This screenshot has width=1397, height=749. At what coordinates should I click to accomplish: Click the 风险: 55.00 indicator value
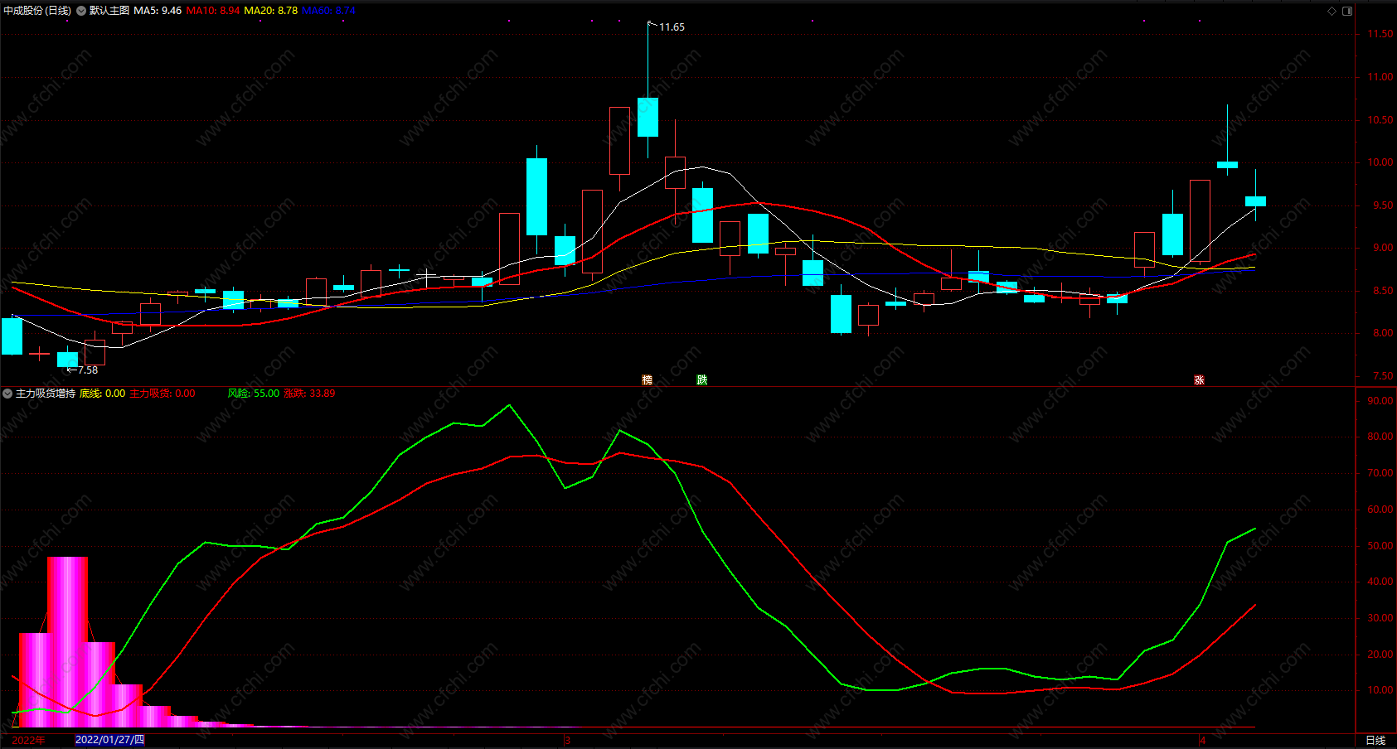click(254, 394)
